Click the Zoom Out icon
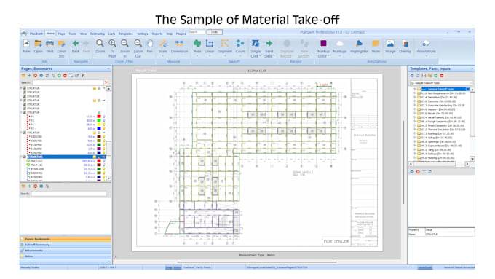Image resolution: width=495 pixels, height=279 pixels. click(138, 43)
